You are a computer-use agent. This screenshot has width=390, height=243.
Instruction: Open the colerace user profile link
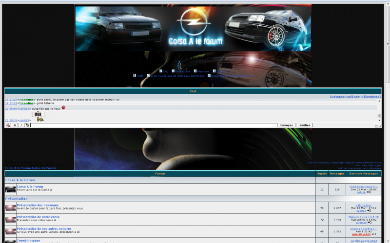tap(361, 223)
